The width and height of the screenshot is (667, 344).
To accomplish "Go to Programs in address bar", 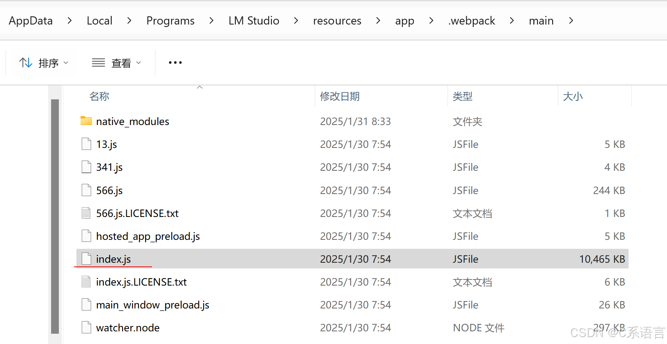I will [x=170, y=21].
